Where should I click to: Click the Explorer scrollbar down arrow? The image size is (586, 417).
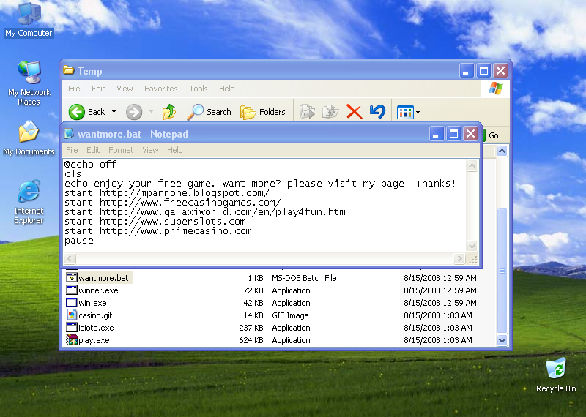(502, 340)
